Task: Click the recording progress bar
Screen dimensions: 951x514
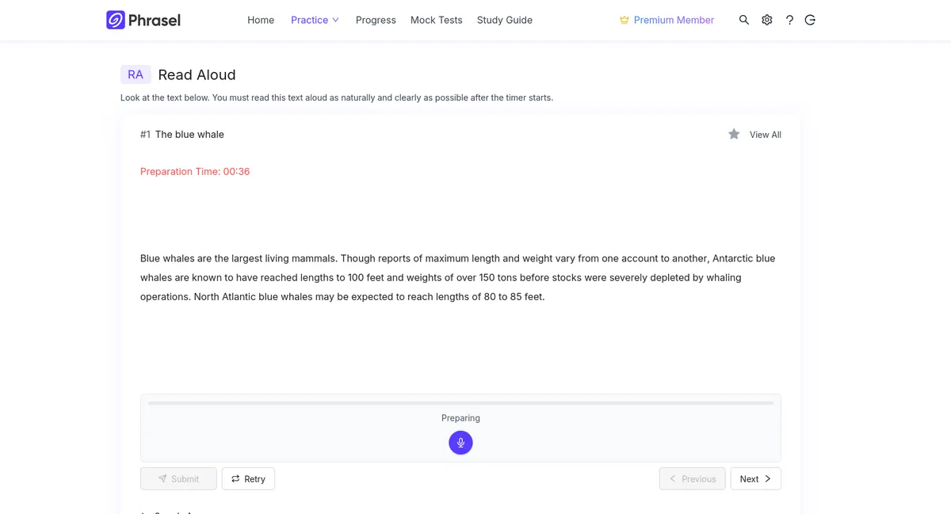Action: tap(460, 403)
